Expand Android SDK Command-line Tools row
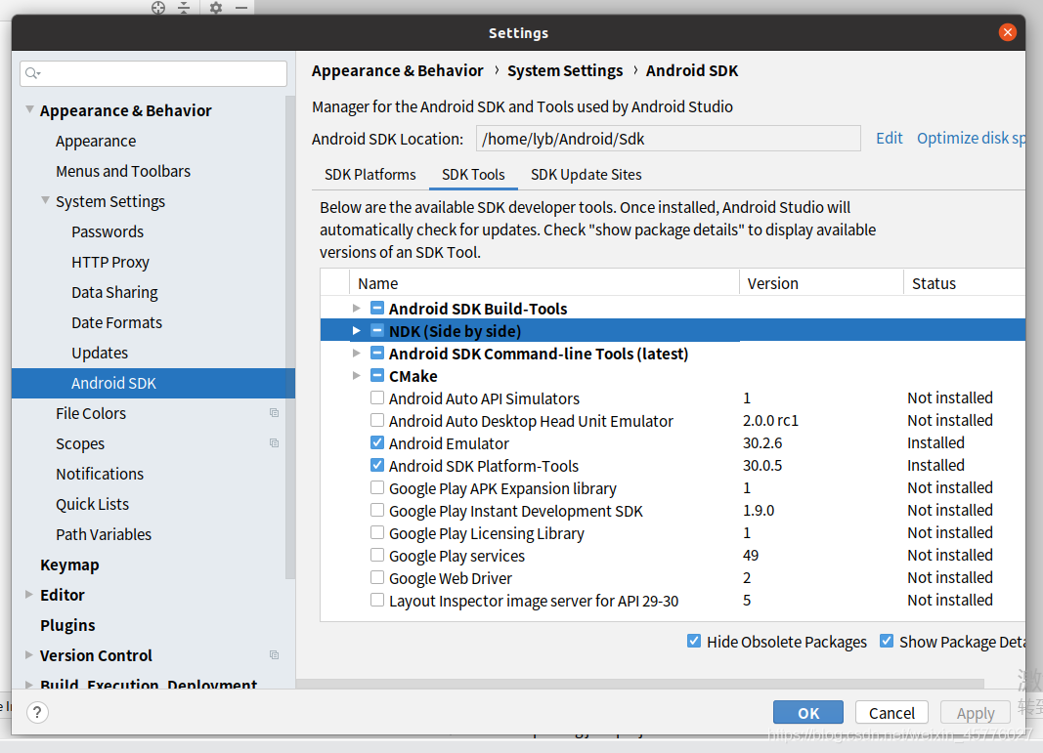The image size is (1043, 753). (x=357, y=353)
